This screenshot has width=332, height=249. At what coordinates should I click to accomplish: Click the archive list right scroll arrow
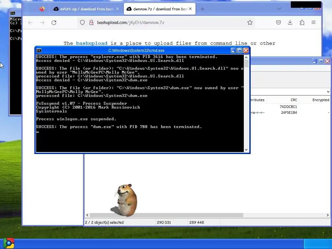click(x=327, y=215)
